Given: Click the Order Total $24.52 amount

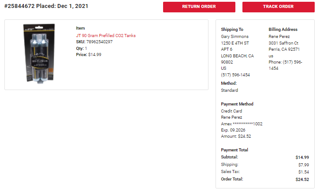Looking at the screenshot, I should (x=302, y=180).
